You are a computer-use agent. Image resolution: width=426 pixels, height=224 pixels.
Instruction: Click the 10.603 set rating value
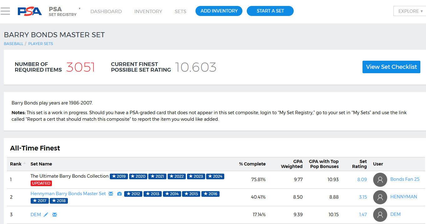(195, 67)
